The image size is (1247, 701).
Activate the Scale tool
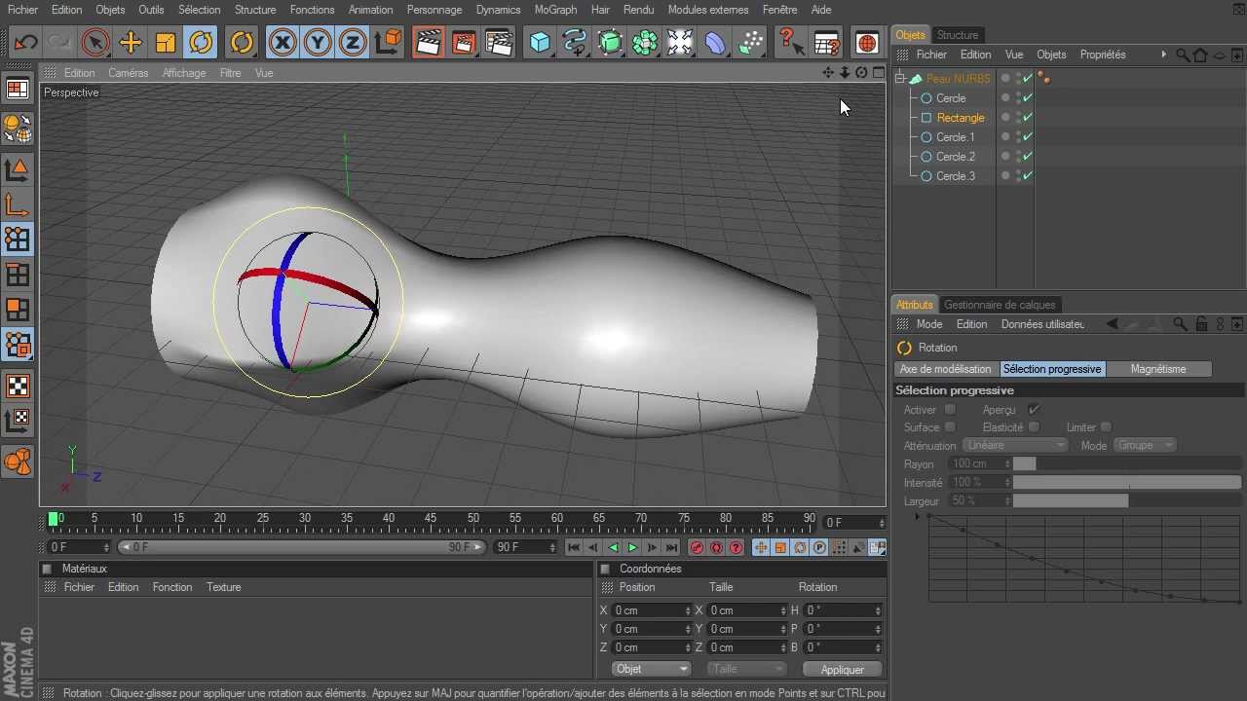tap(166, 43)
